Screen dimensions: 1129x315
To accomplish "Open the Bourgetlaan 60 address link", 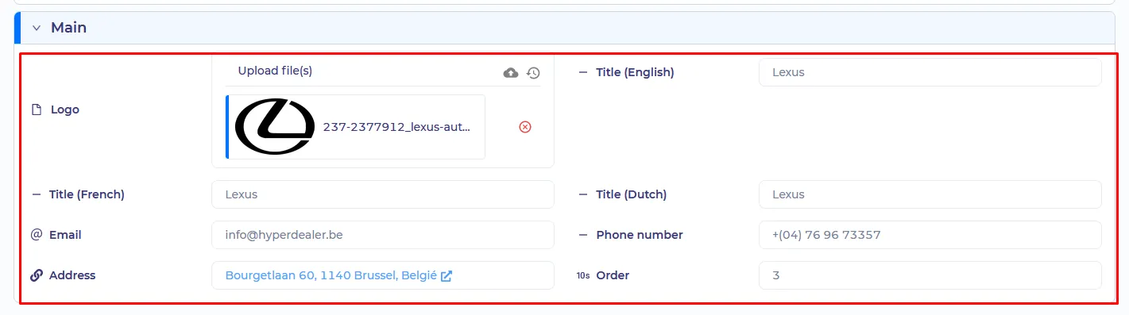I will coord(331,275).
